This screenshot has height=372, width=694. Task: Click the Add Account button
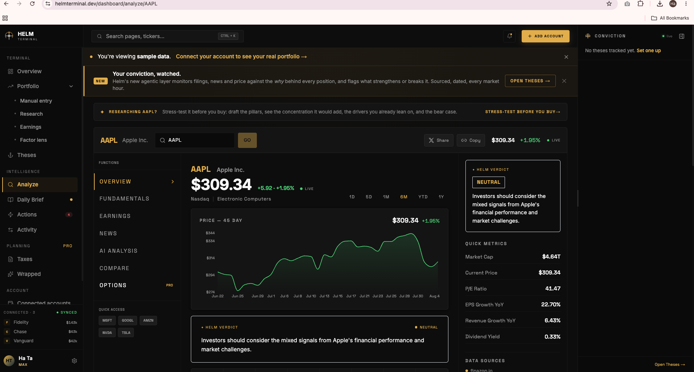[546, 36]
